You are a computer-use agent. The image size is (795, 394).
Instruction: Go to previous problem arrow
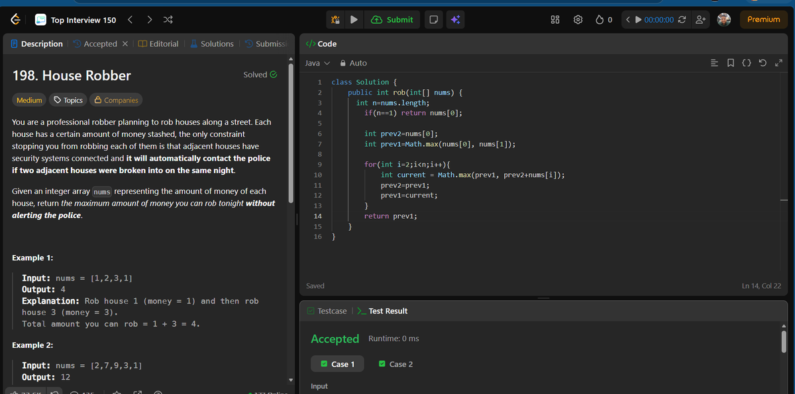coord(131,20)
